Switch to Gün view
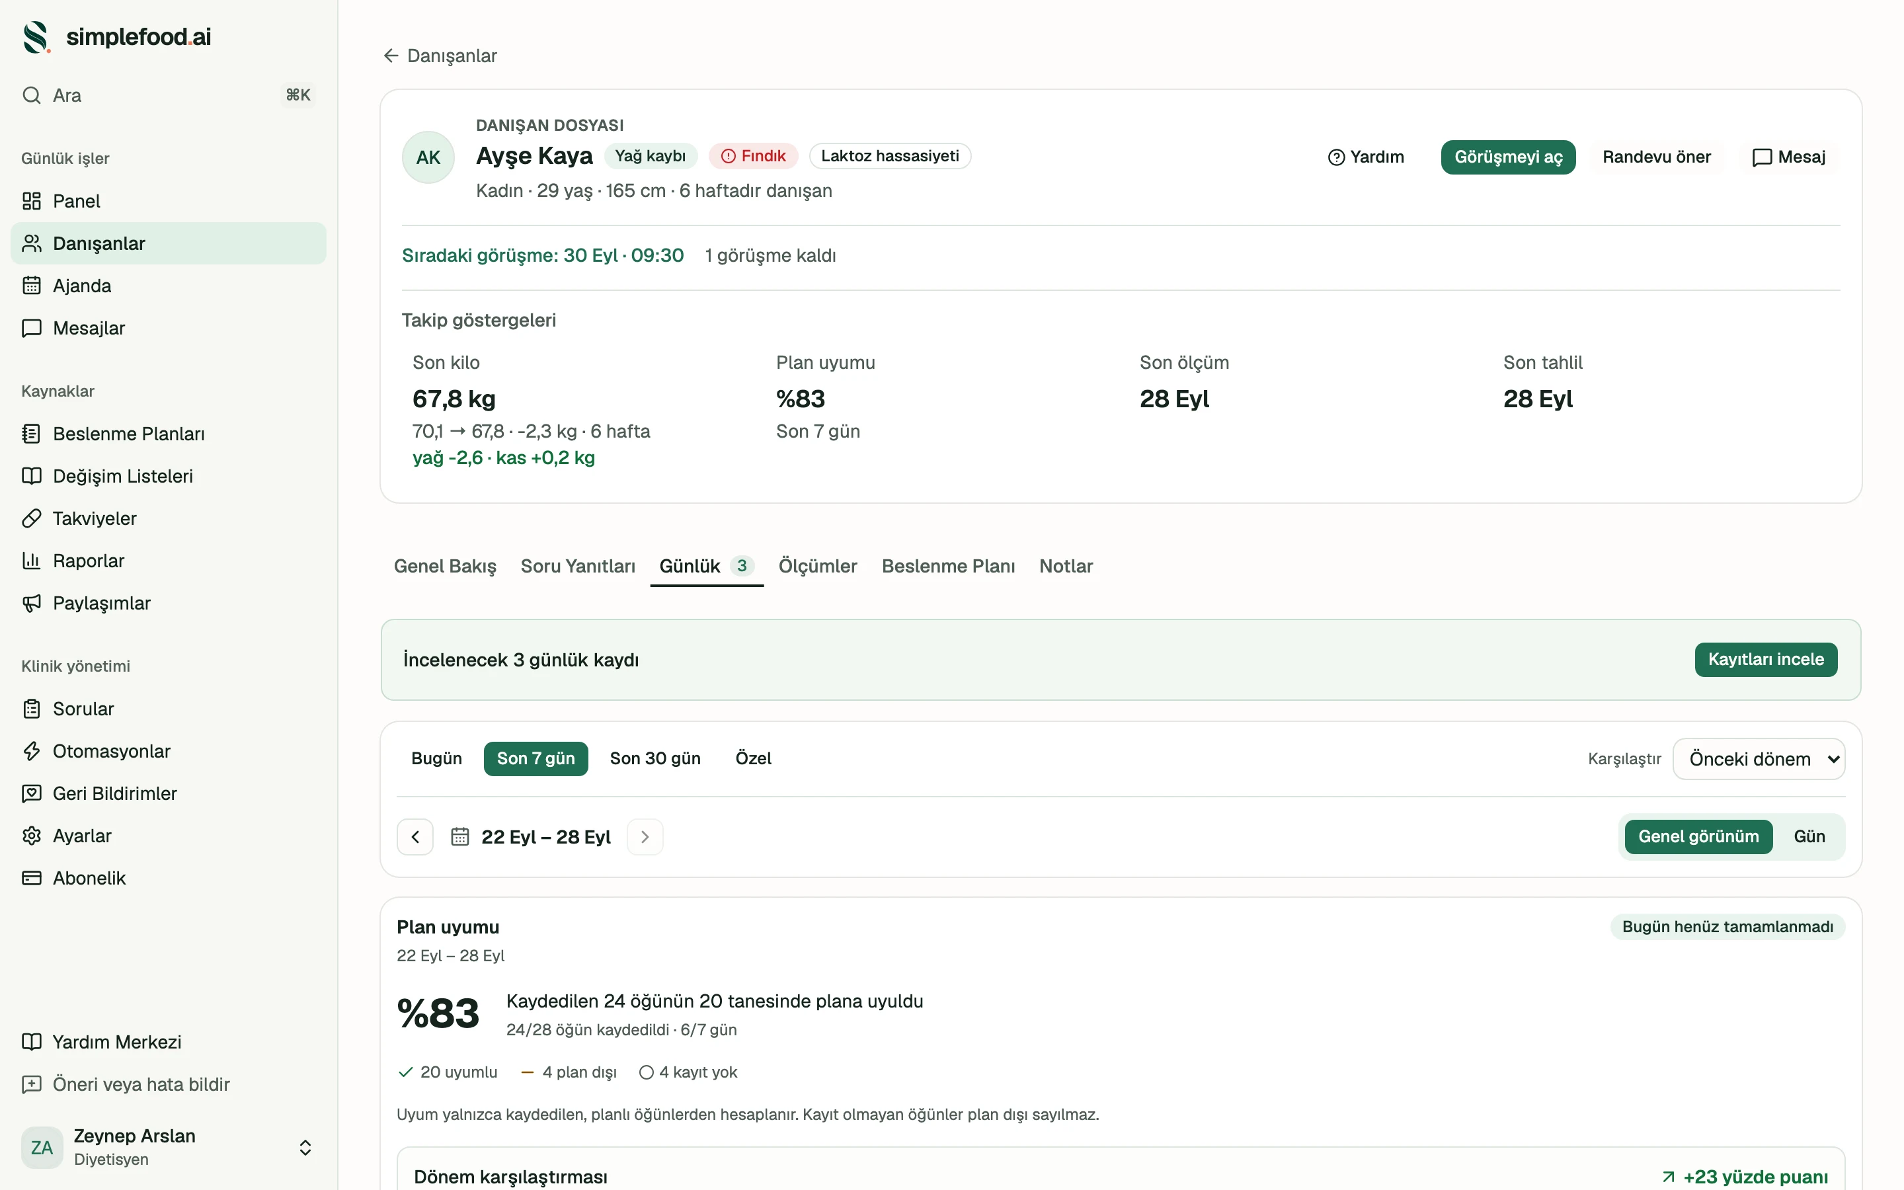Viewport: 1904px width, 1190px height. click(1809, 836)
